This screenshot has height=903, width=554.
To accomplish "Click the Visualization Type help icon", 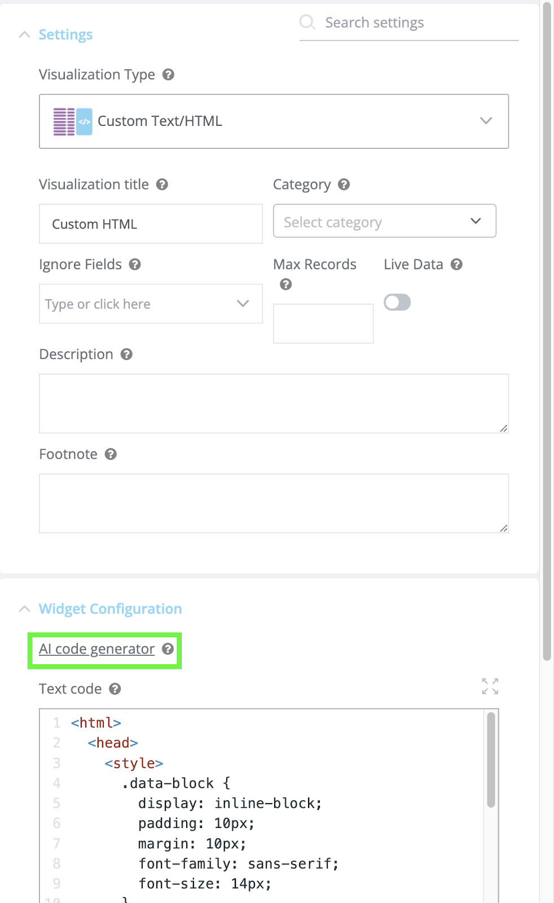I will (x=168, y=74).
